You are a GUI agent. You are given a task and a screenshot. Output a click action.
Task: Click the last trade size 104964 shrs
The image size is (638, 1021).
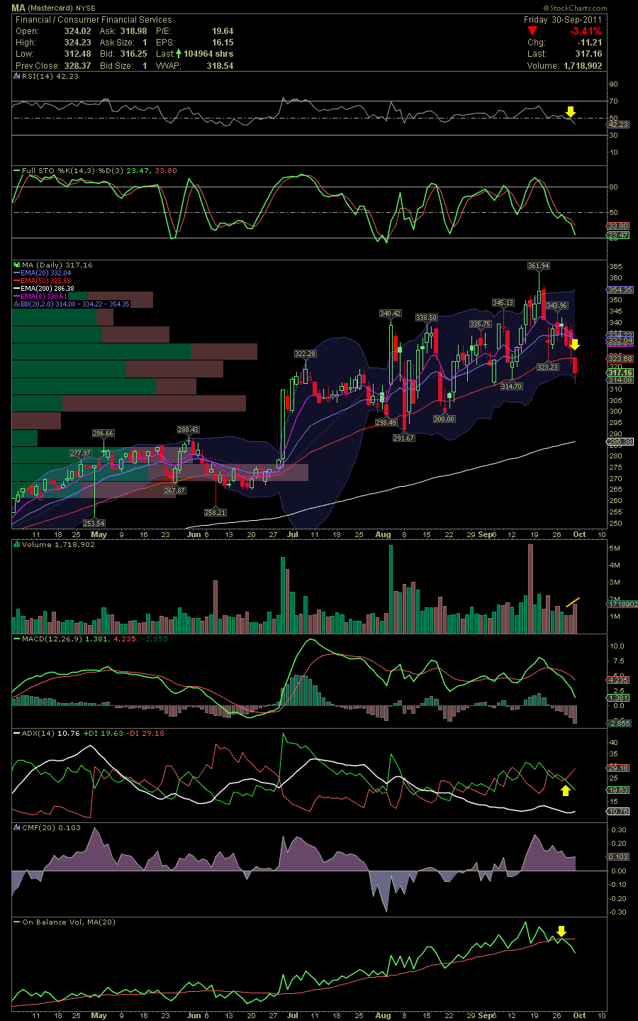(x=208, y=54)
